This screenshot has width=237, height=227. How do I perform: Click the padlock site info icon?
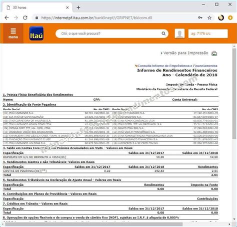click(36, 18)
